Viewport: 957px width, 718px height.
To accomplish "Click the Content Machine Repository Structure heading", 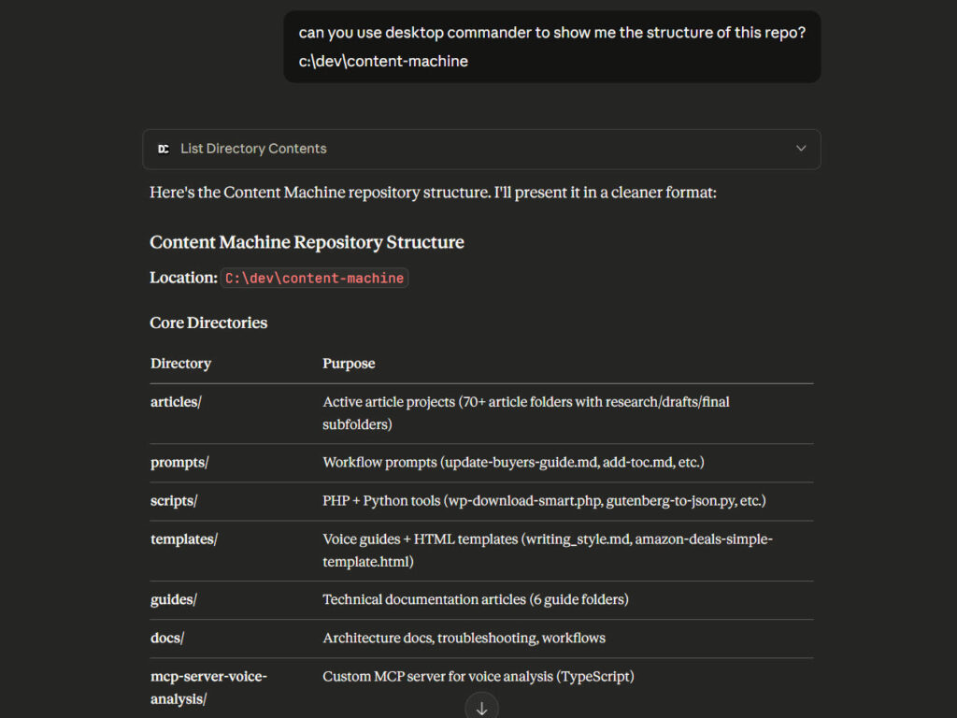I will pyautogui.click(x=307, y=242).
